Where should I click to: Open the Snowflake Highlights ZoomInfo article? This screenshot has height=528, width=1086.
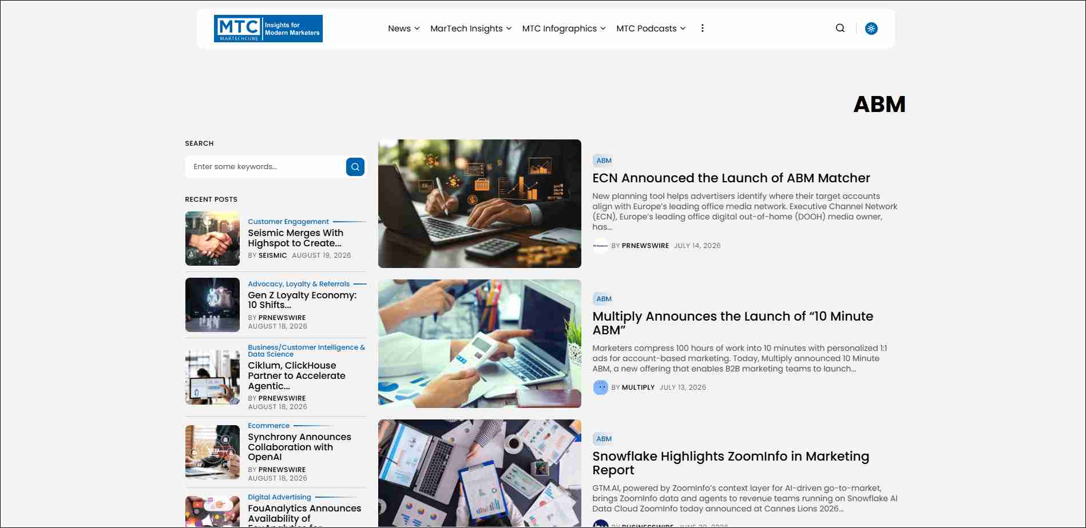[731, 463]
